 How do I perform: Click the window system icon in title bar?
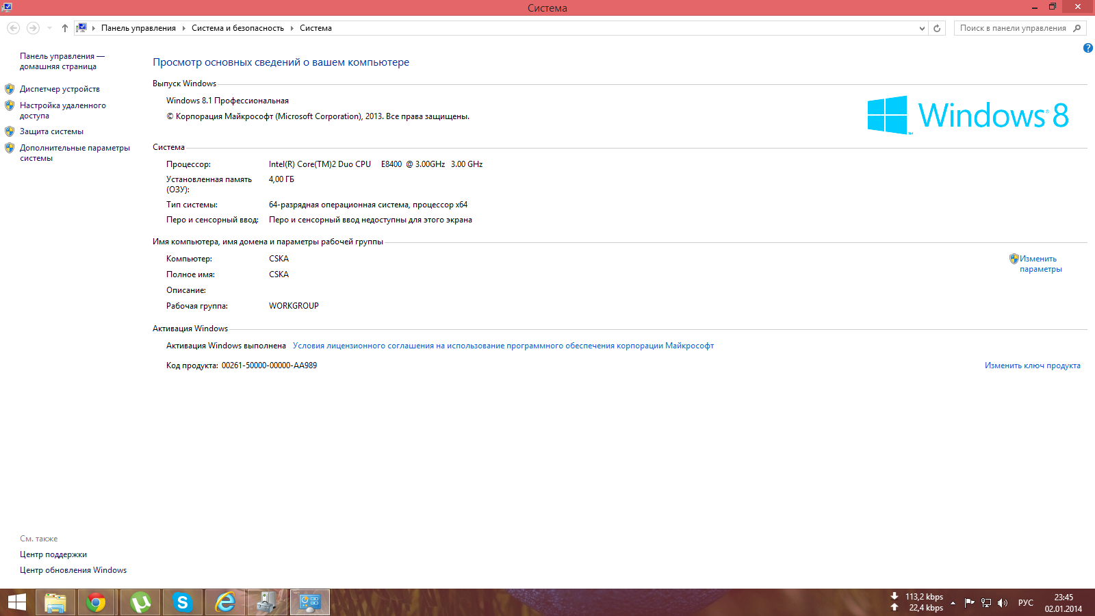click(7, 7)
